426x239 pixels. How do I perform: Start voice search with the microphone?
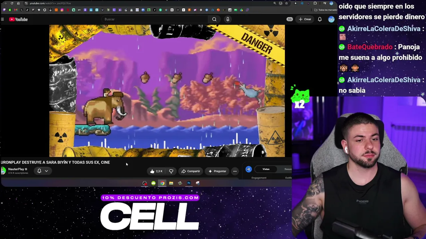228,19
